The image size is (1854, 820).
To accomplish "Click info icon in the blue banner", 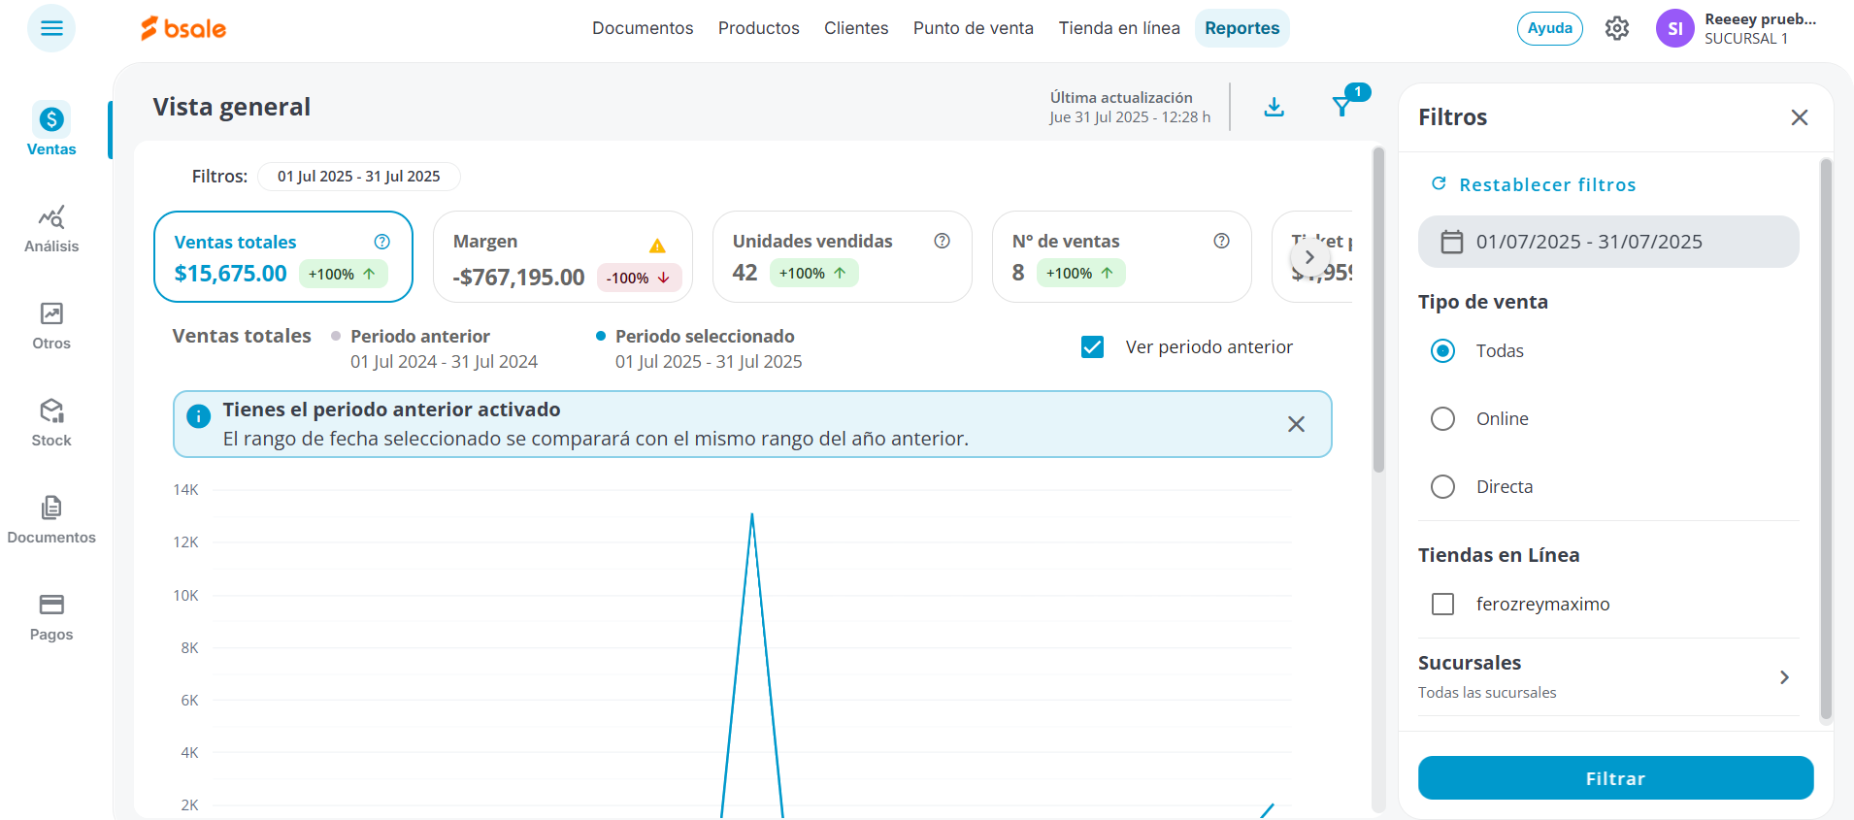I will coord(198,416).
